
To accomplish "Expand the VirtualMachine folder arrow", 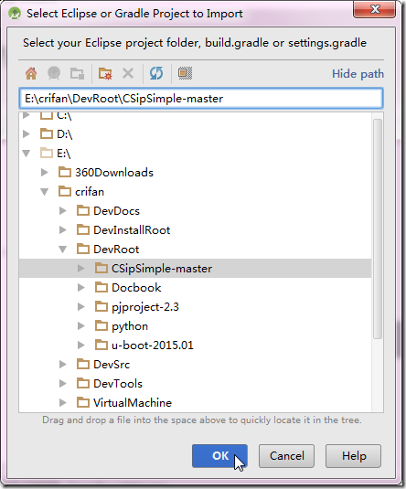I will (63, 402).
